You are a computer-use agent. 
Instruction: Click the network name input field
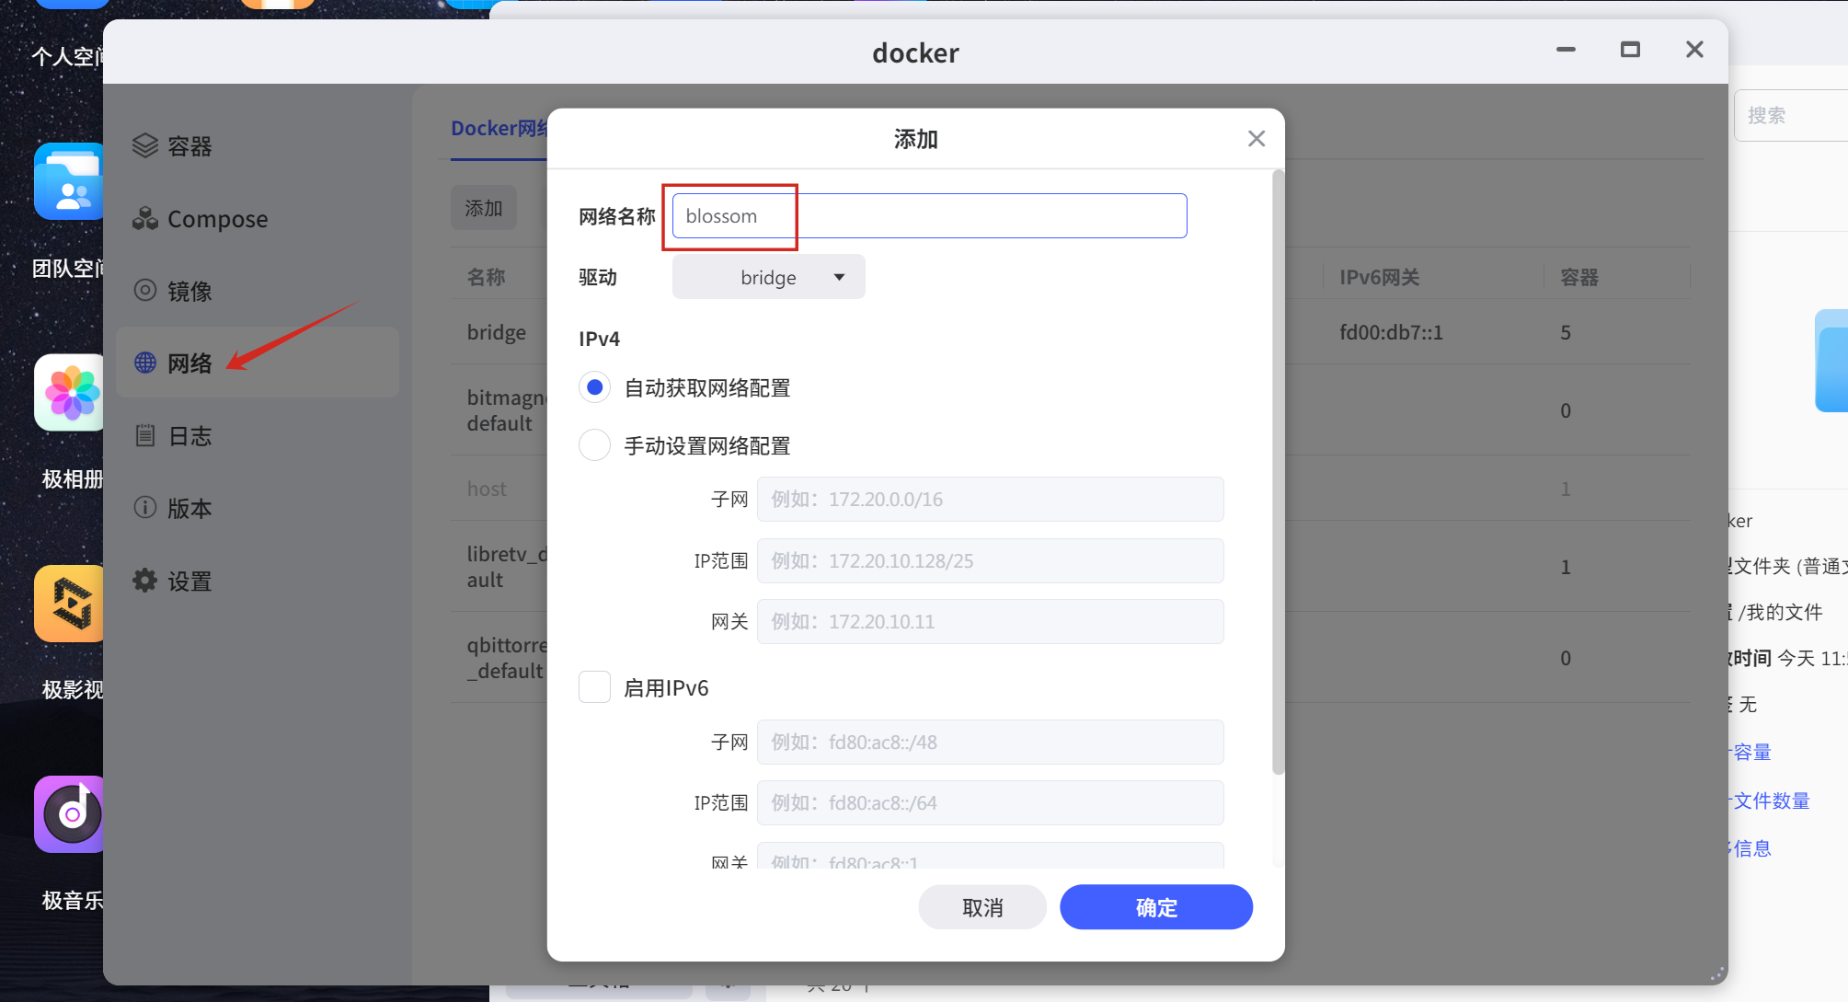(929, 216)
